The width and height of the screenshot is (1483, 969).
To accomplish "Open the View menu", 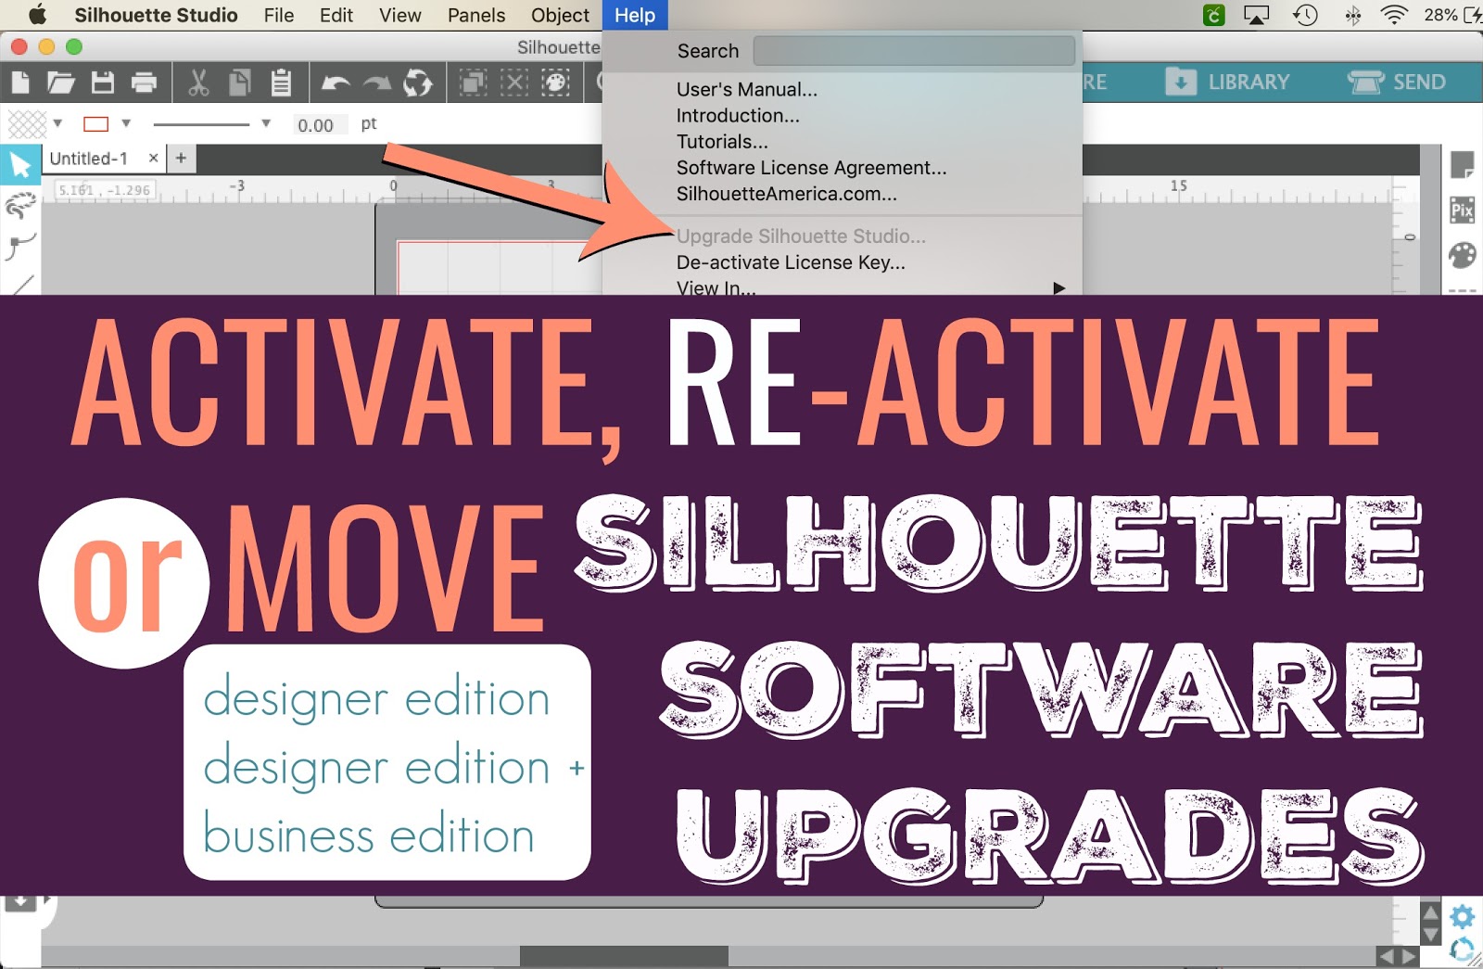I will point(400,15).
